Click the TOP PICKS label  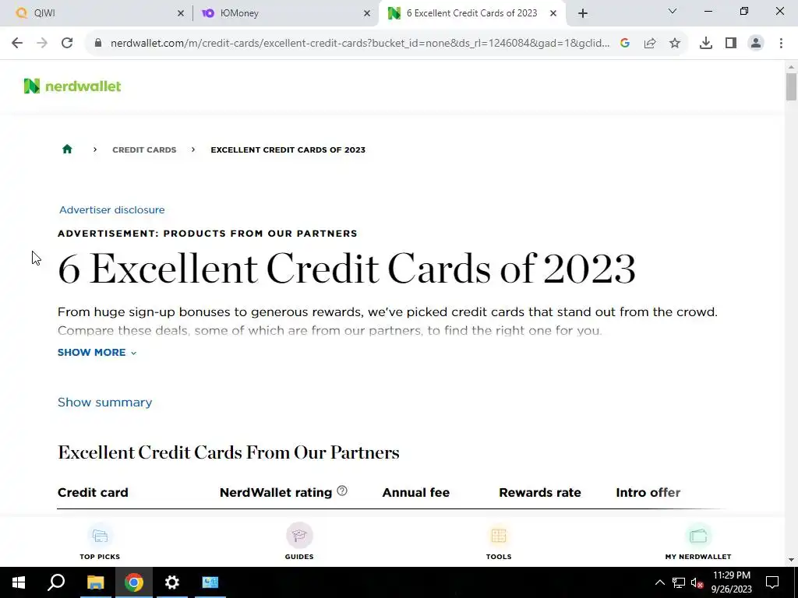[100, 556]
